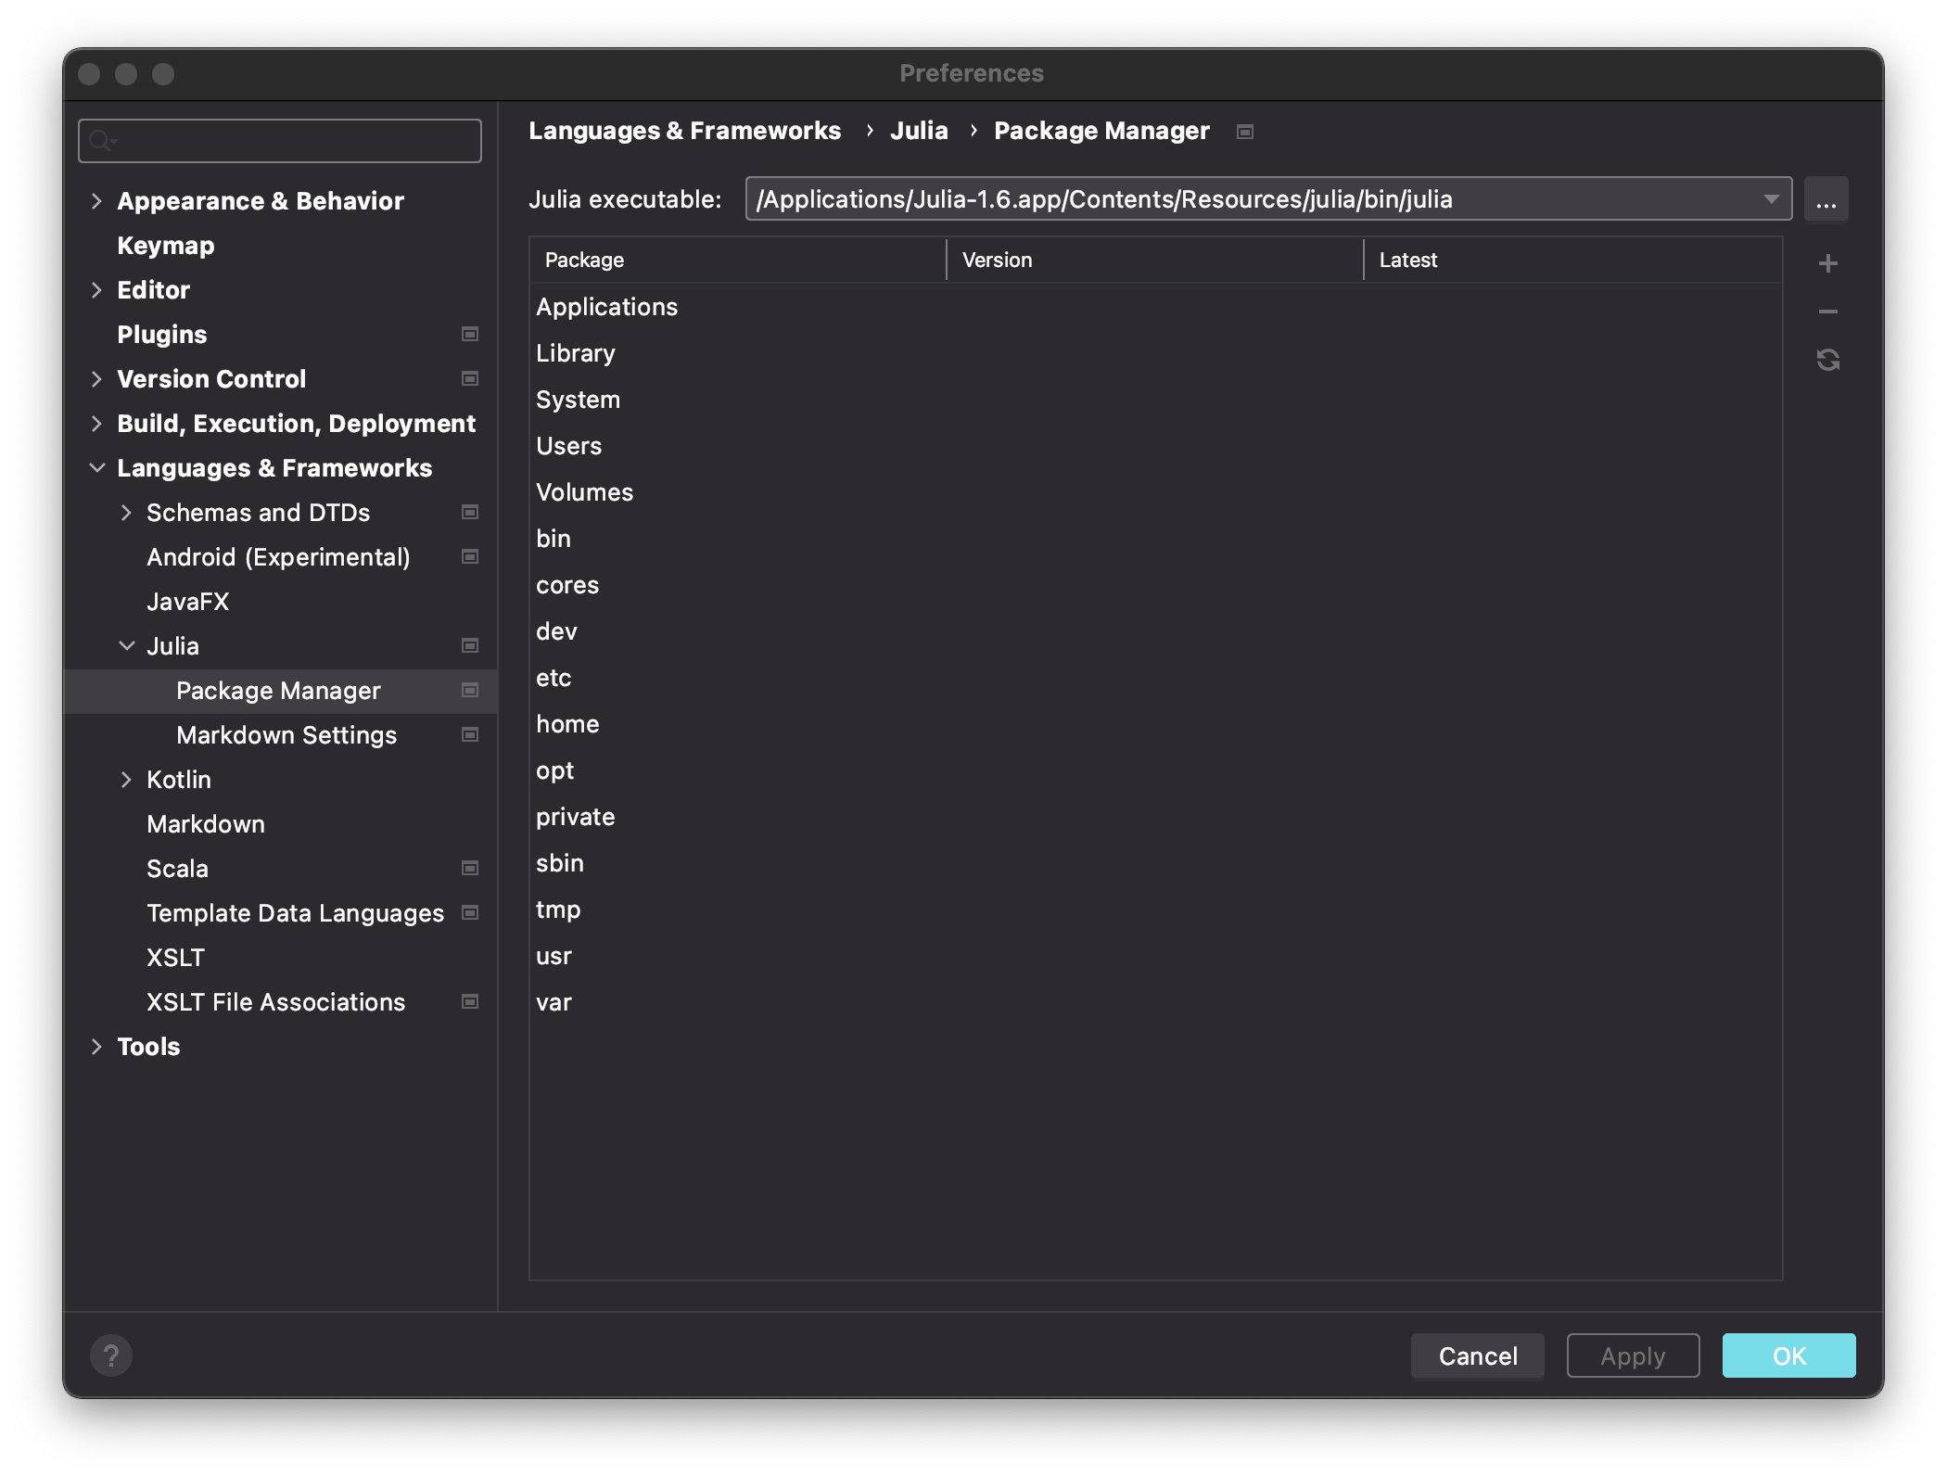
Task: Browse for Julia executable via ellipsis icon
Action: point(1826,198)
